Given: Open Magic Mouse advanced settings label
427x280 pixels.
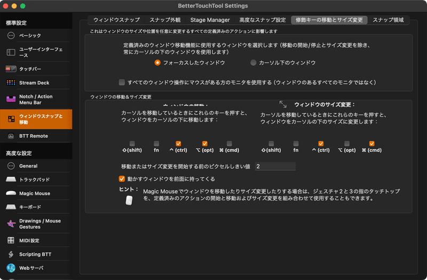Looking at the screenshot, I should [35, 193].
